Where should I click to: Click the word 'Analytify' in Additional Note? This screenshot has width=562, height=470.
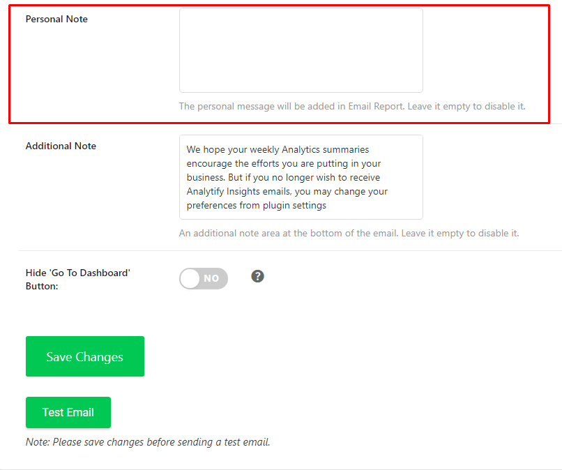206,192
